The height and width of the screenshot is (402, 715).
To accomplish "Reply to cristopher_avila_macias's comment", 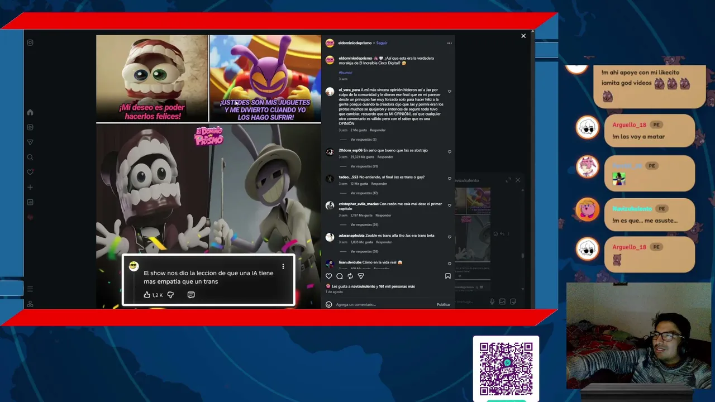I will click(x=383, y=215).
